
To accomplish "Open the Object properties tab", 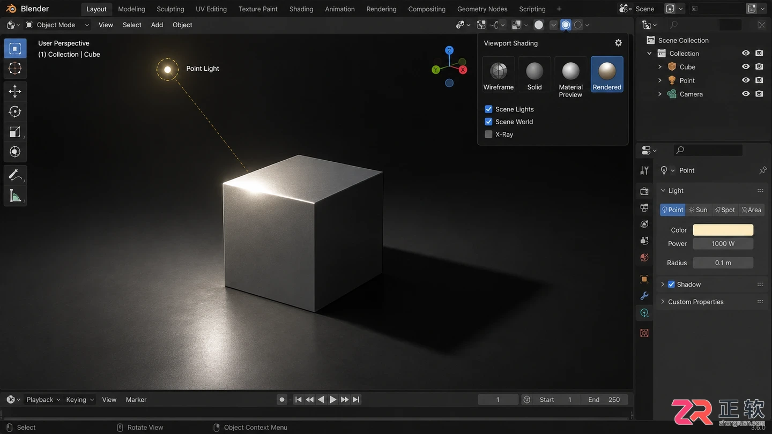I will [x=644, y=279].
